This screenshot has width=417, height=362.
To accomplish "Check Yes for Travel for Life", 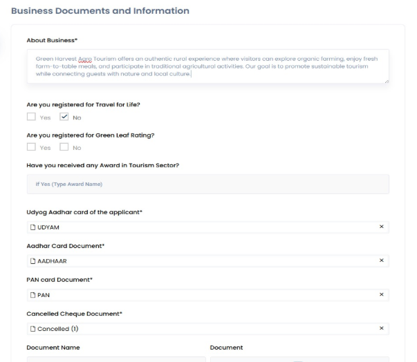I will (x=31, y=117).
